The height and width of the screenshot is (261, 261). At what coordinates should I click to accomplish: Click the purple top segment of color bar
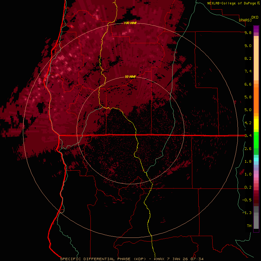(x=256, y=29)
